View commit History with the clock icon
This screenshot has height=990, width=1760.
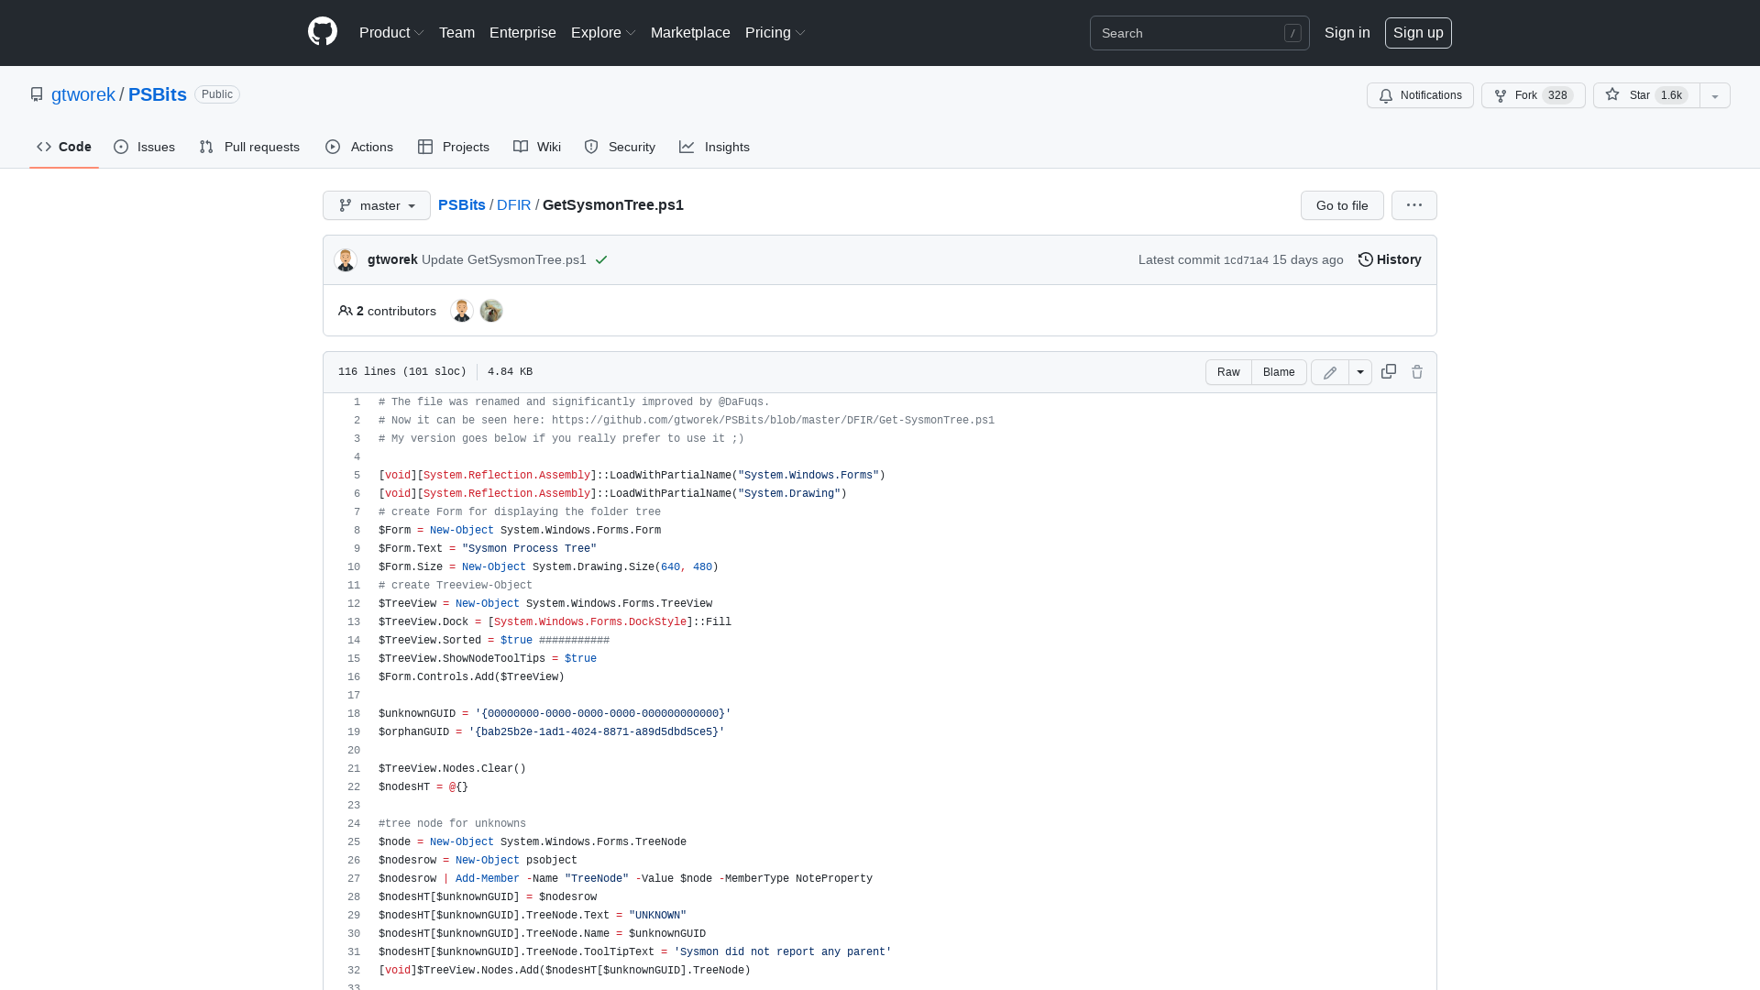click(1389, 259)
